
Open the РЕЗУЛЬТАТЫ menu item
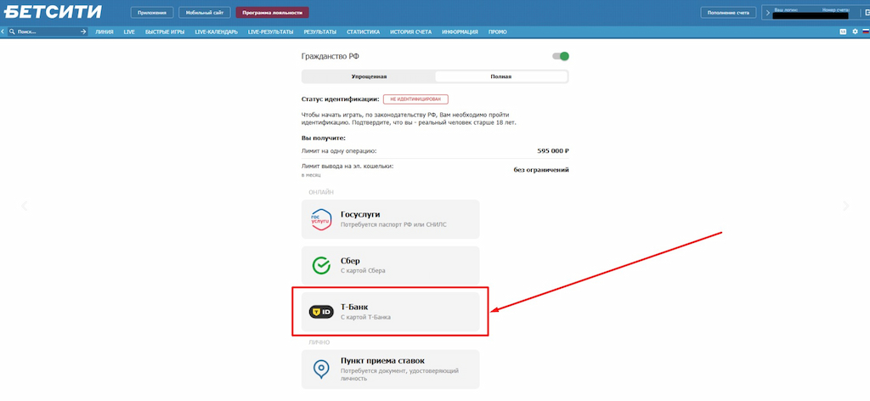point(320,32)
